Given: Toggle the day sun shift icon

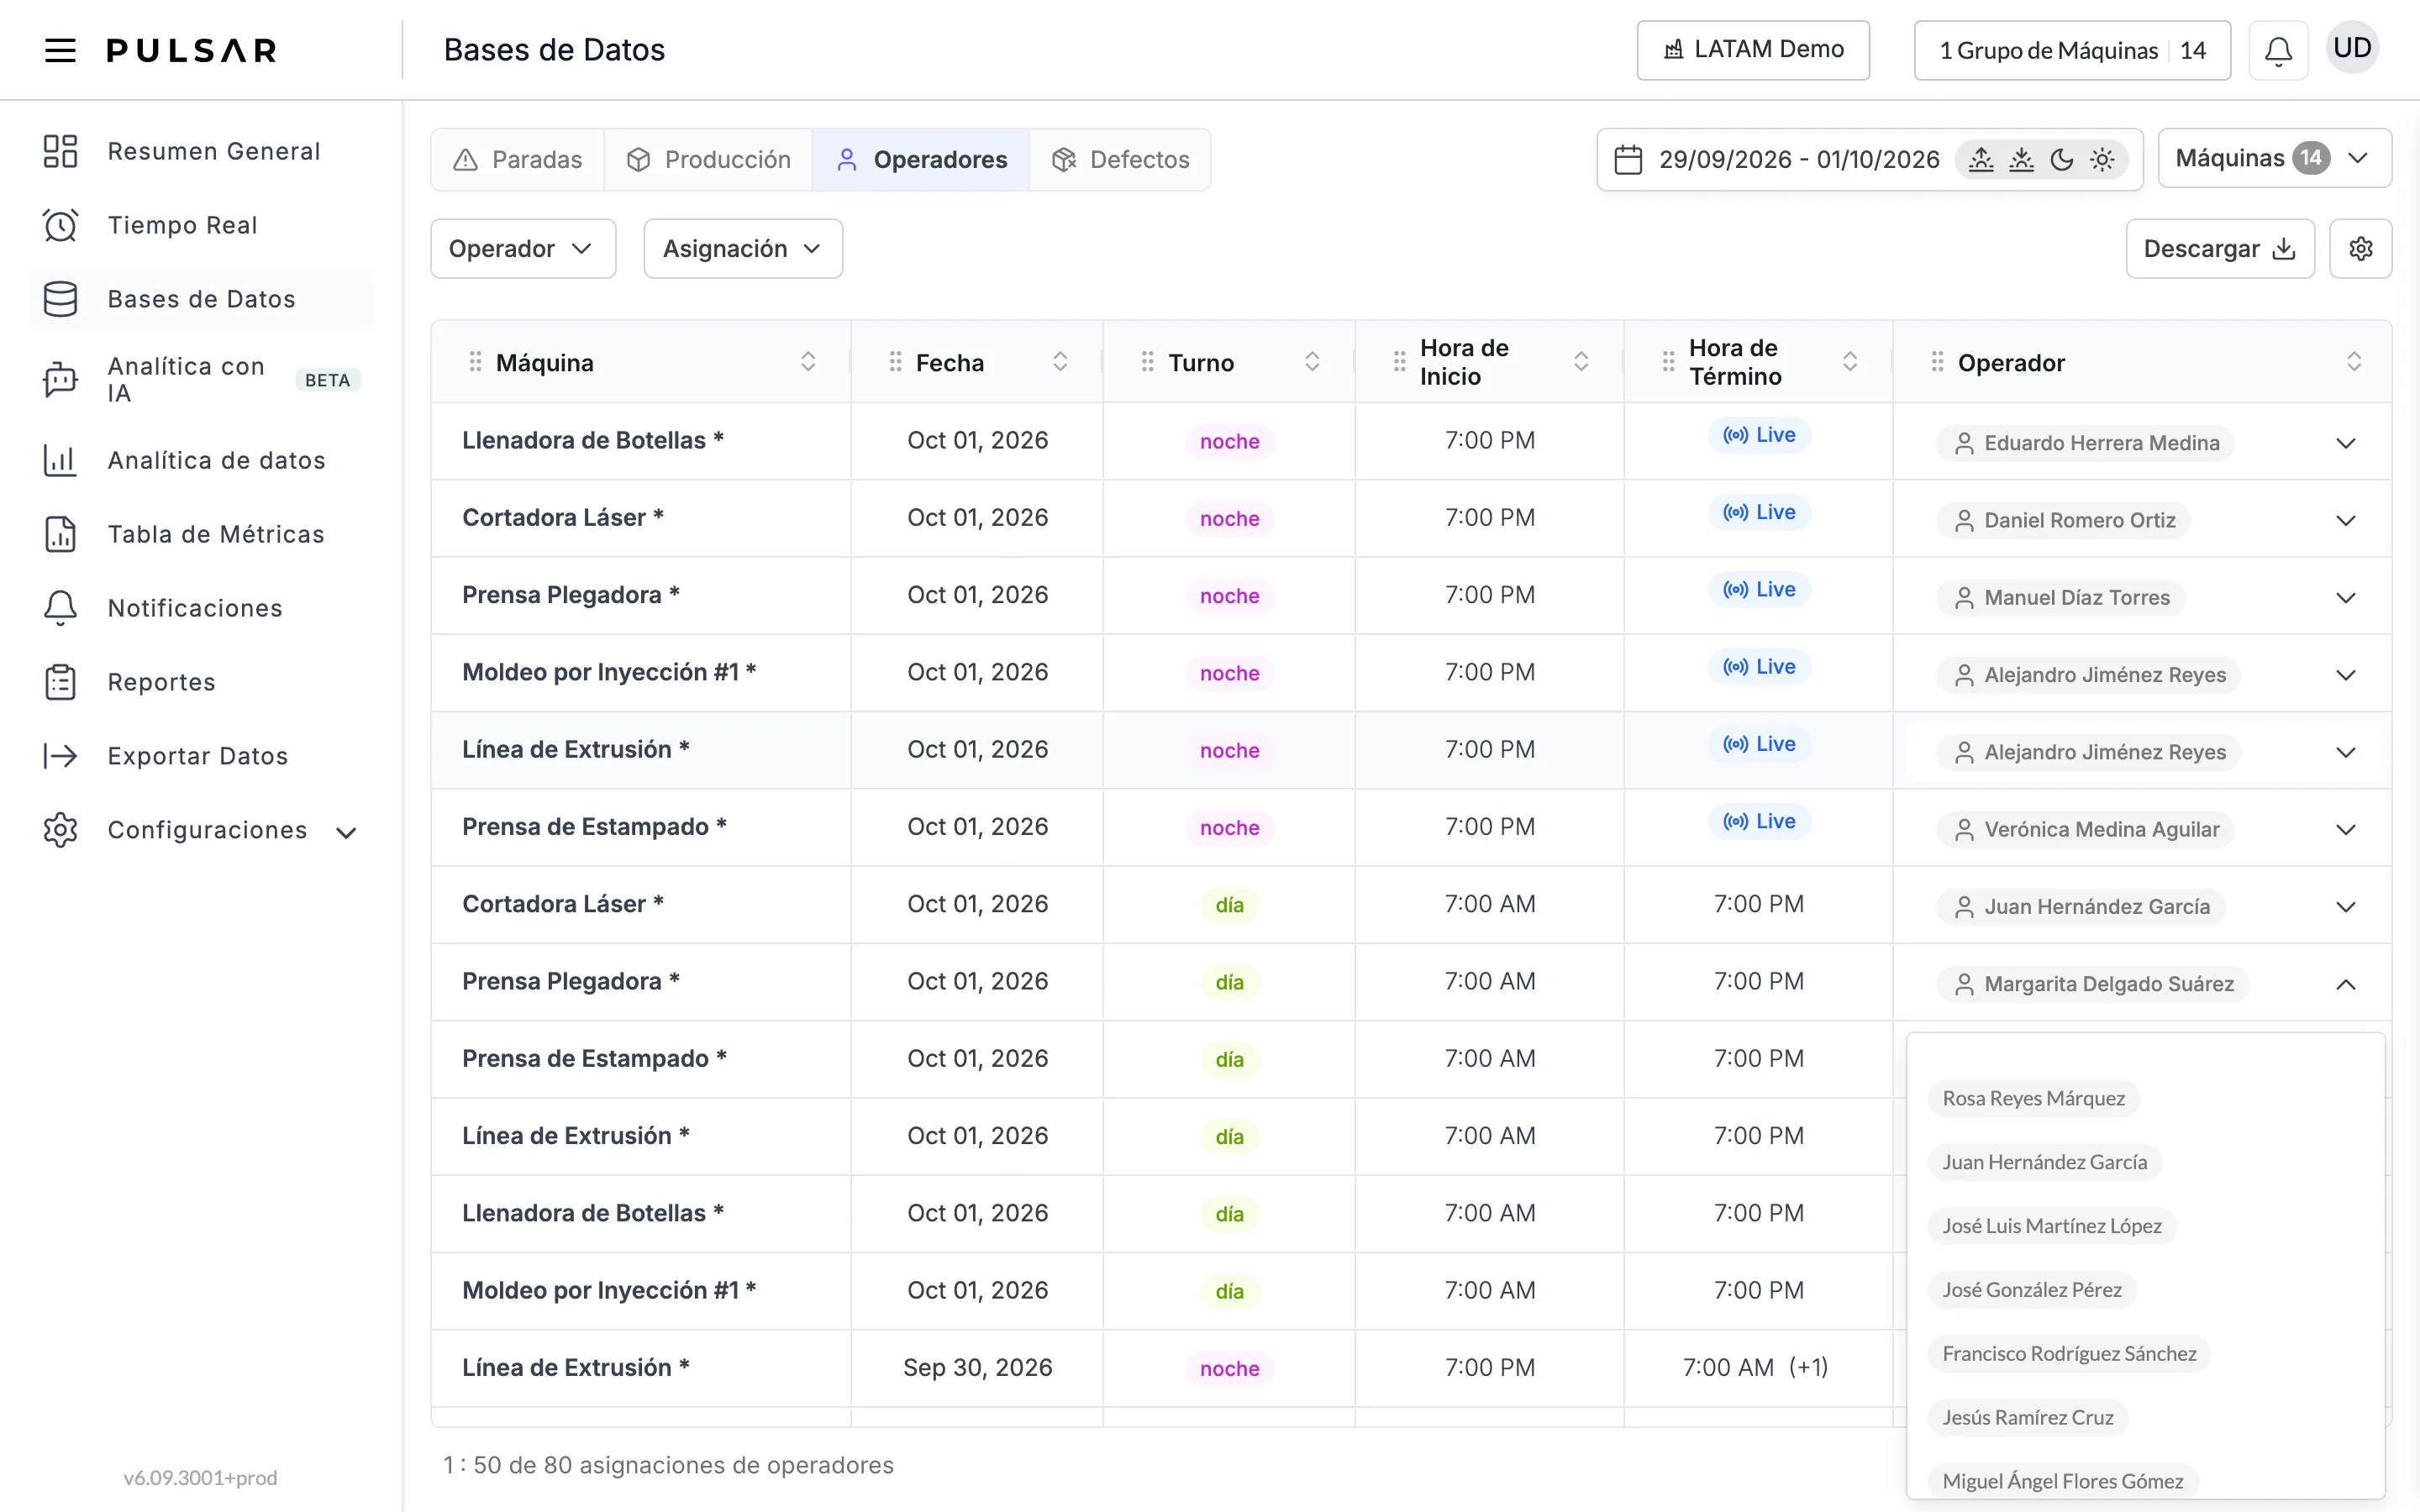Looking at the screenshot, I should (2102, 160).
